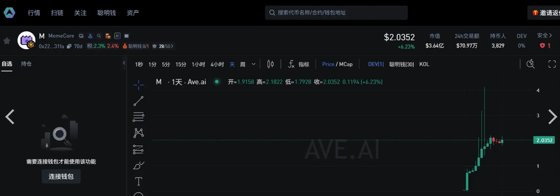The image size is (560, 196).
Task: Go to next slide with right arrow
Action: pos(552,117)
